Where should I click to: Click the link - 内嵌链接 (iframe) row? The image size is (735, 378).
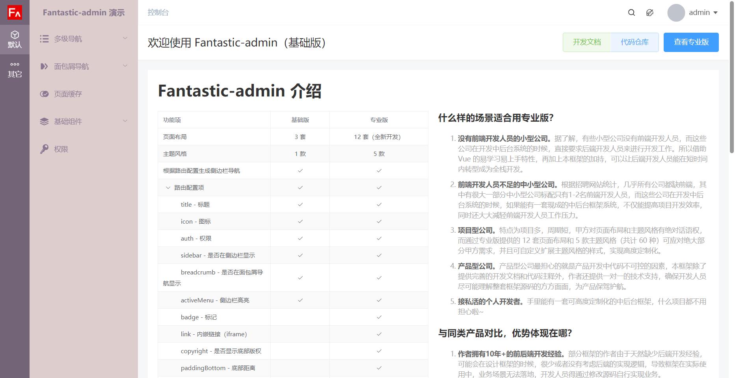[x=293, y=334]
